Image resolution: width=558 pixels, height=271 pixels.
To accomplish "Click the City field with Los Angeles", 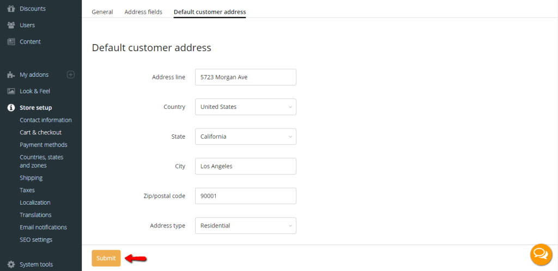I will point(246,166).
